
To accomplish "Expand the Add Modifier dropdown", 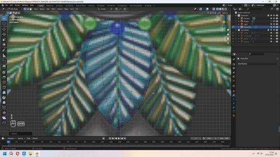I will [x=258, y=64].
